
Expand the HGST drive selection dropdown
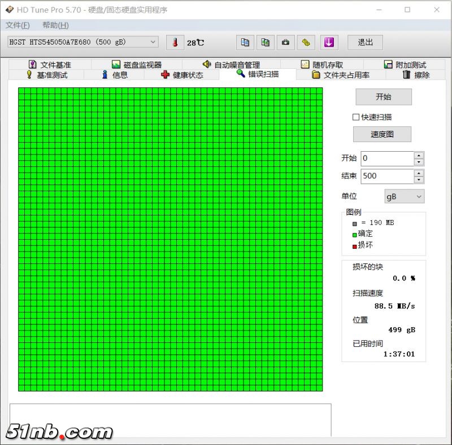point(153,42)
